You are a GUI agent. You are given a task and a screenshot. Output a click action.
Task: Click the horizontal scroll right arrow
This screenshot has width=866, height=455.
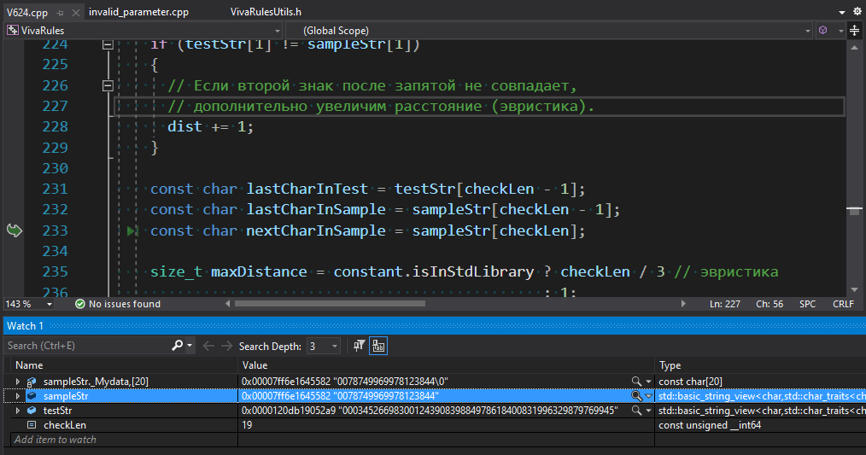683,304
